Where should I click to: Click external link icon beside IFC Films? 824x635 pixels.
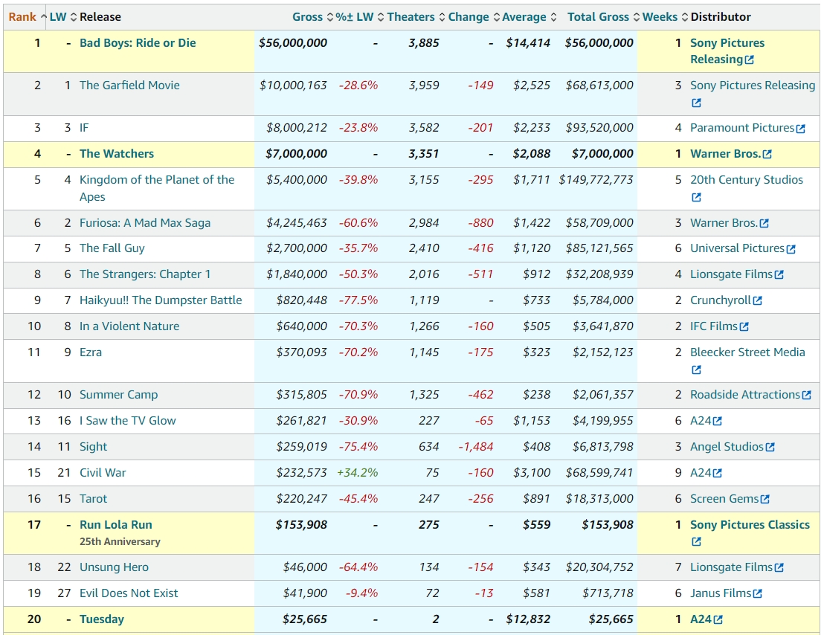744,326
